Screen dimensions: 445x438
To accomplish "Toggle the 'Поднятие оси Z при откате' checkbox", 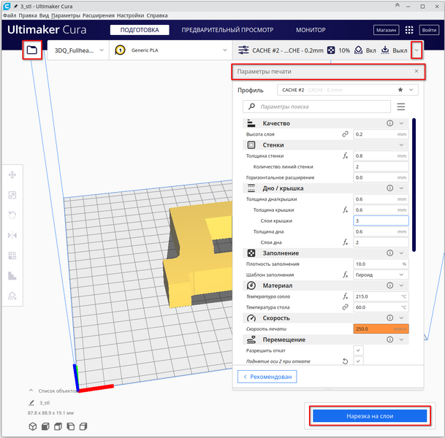I will (358, 361).
